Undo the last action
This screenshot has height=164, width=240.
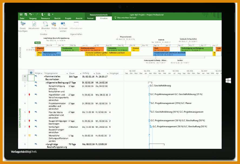pyautogui.click(x=31, y=14)
